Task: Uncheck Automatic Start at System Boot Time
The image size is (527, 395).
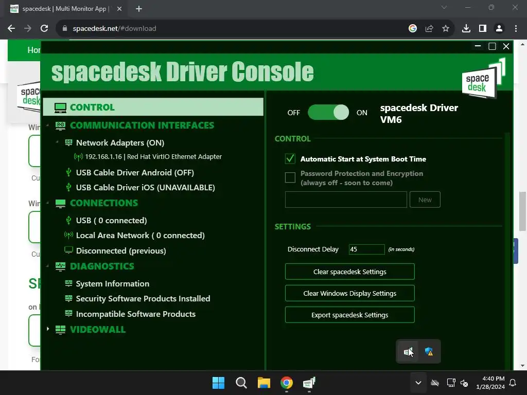Action: (290, 158)
